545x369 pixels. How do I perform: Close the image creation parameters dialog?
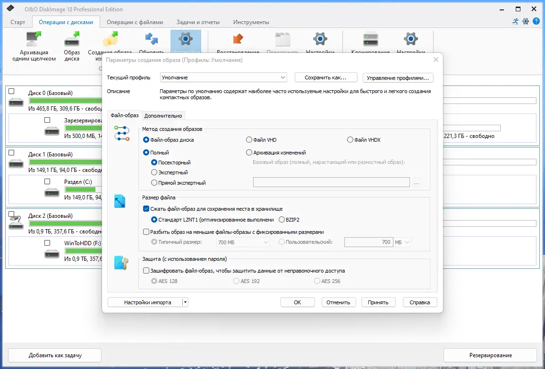tap(435, 60)
